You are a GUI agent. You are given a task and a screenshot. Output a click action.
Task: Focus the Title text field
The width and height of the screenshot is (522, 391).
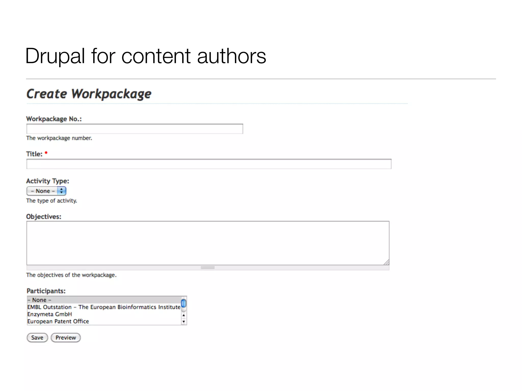pyautogui.click(x=209, y=164)
